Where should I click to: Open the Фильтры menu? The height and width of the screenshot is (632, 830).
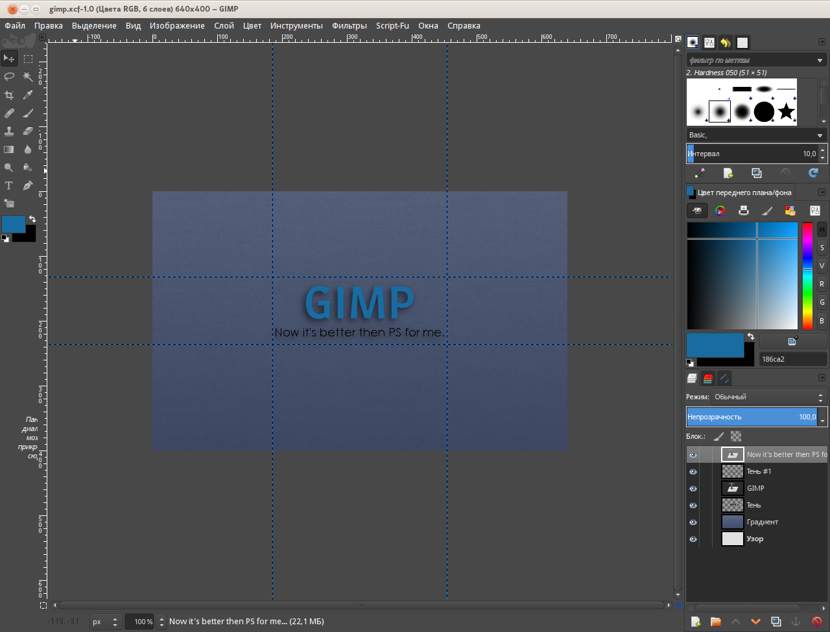[x=350, y=26]
